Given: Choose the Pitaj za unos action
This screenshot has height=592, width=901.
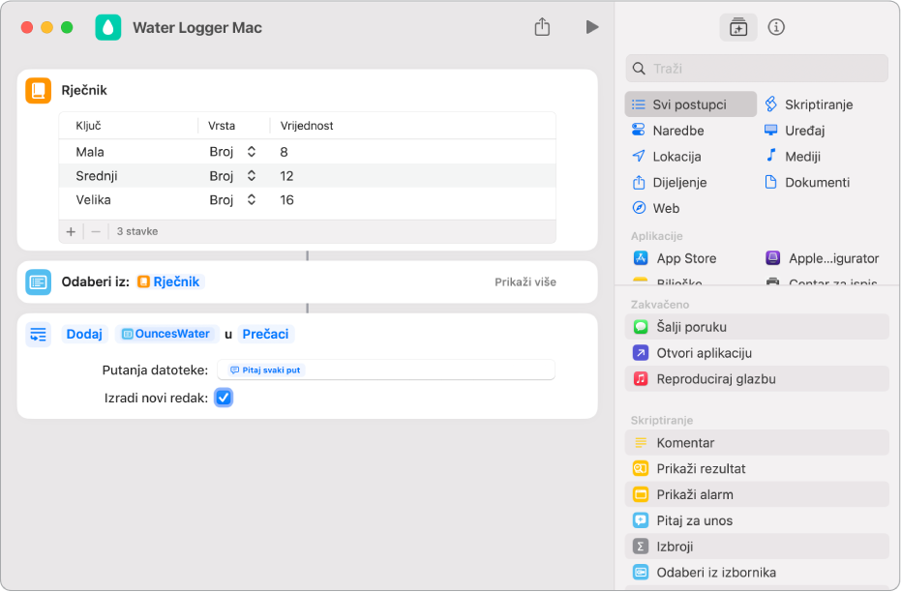Looking at the screenshot, I should point(757,520).
